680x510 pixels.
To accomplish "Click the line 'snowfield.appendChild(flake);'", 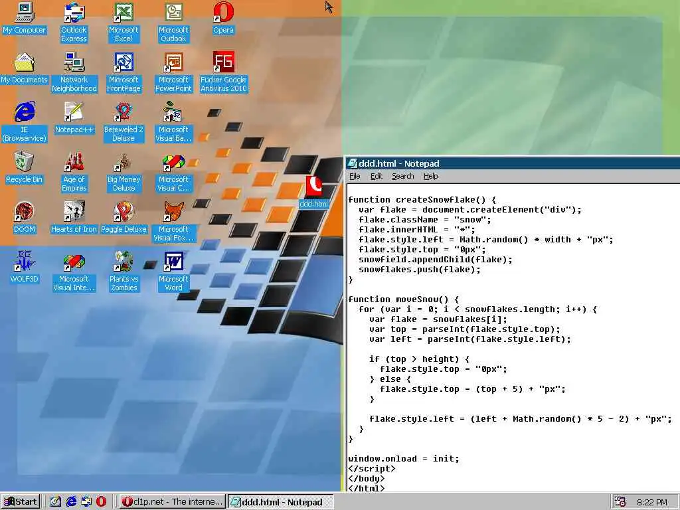I will coord(436,260).
